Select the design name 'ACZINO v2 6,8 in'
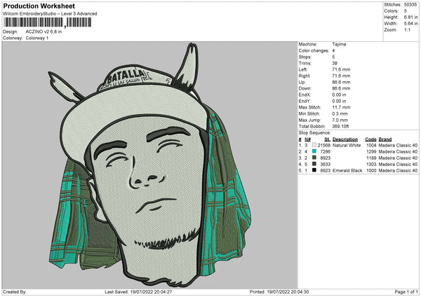The height and width of the screenshot is (297, 421). (x=44, y=32)
